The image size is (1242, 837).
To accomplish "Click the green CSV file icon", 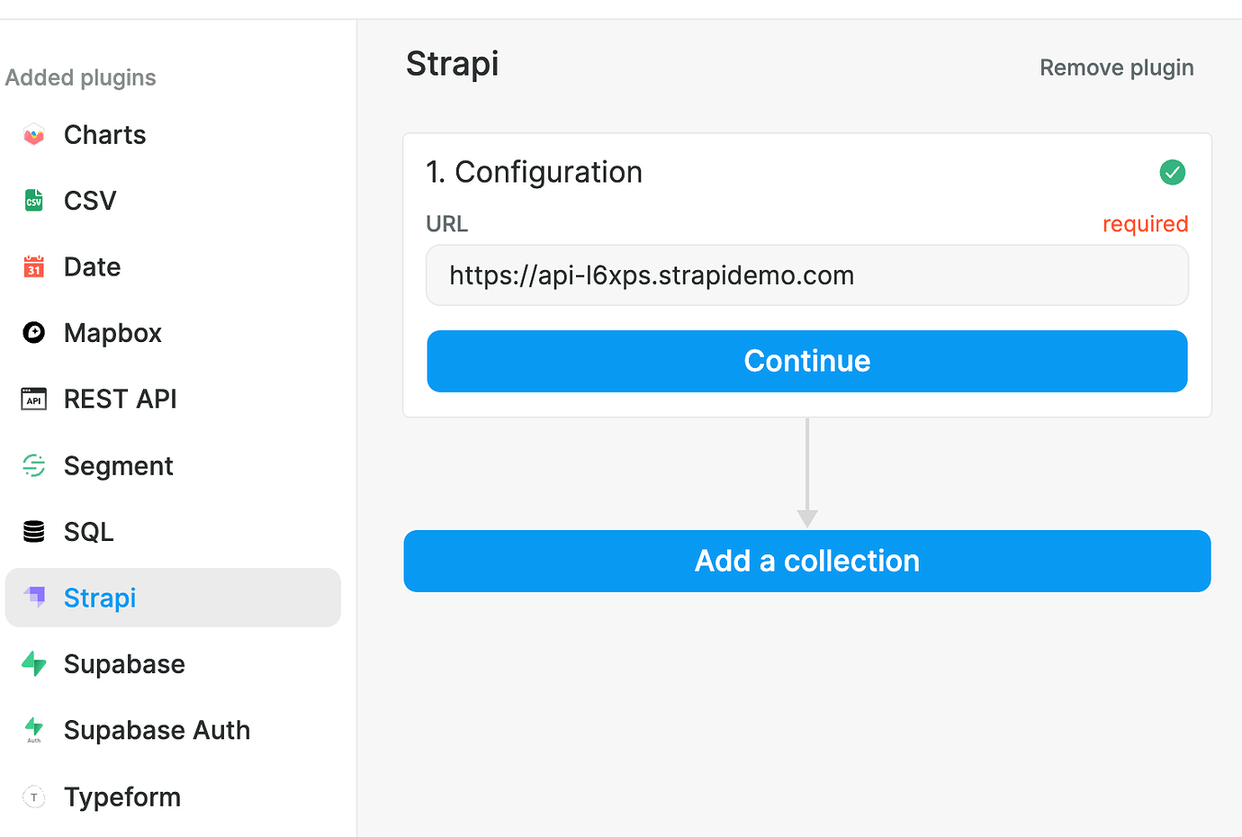I will 34,201.
